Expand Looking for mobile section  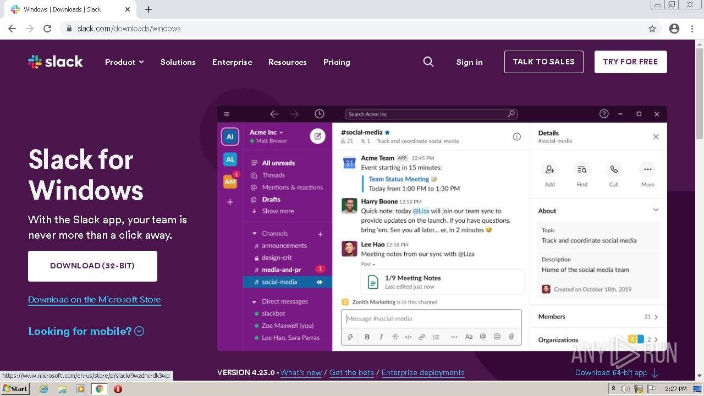(86, 331)
